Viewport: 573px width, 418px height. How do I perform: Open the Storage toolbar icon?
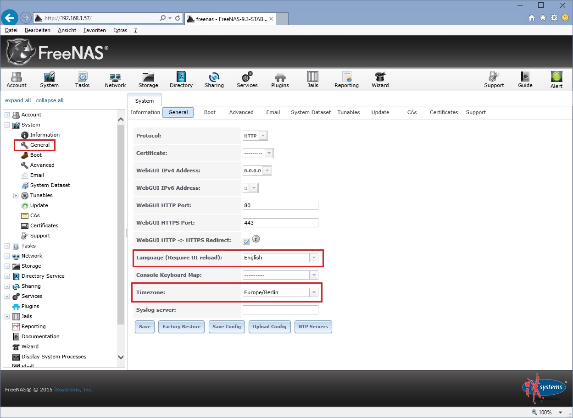[148, 79]
